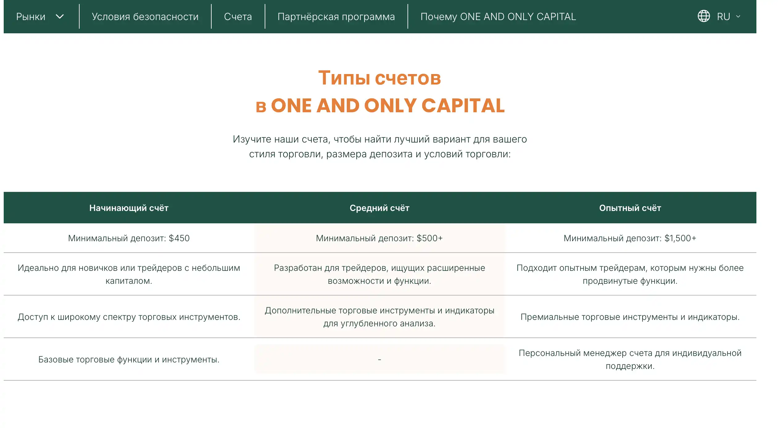The image size is (778, 430).
Task: Go to Условия безопасности page
Action: coord(145,17)
